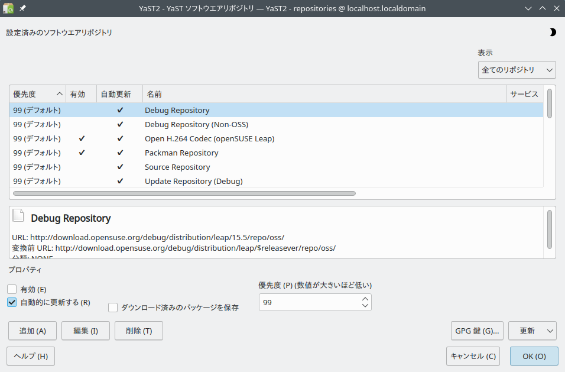Click 編集 (I) button
Screen dimensions: 565x372
pyautogui.click(x=86, y=331)
